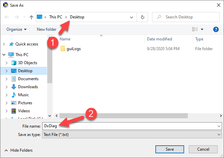Close the Save As dialog
Screen dimensions: 224x158
pyautogui.click(x=219, y=5)
